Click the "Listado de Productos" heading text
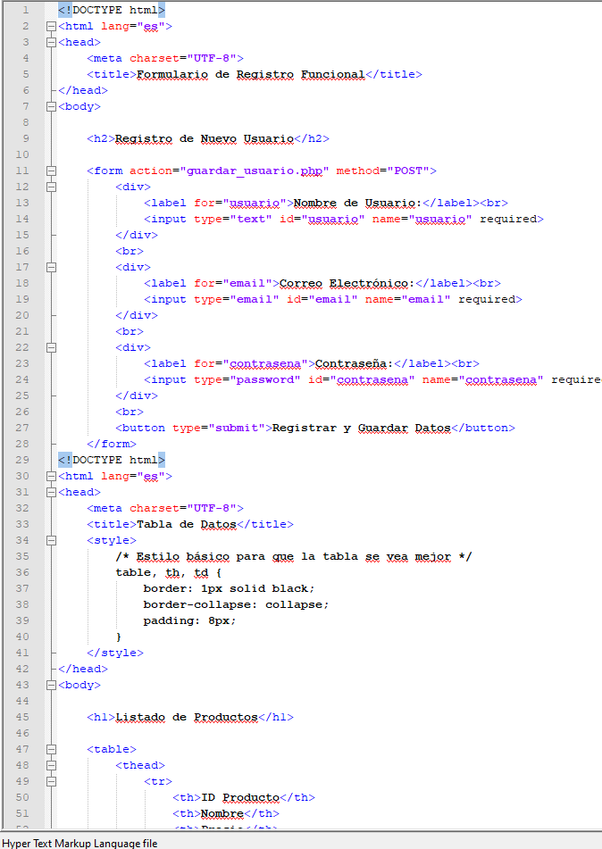 pyautogui.click(x=186, y=717)
